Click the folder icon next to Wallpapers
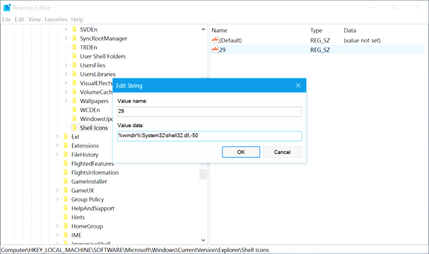This screenshot has width=429, height=254. tap(74, 101)
